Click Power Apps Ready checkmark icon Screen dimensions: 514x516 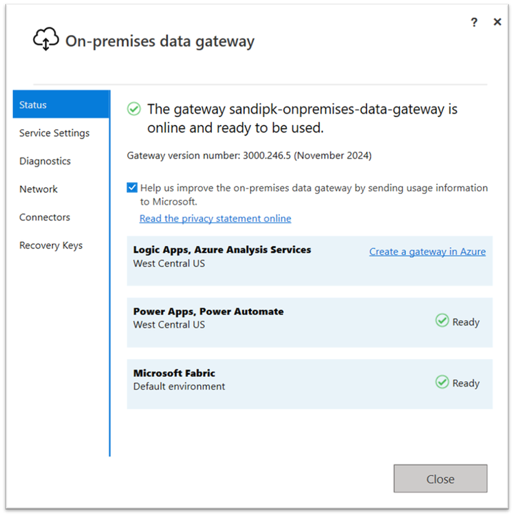(442, 321)
